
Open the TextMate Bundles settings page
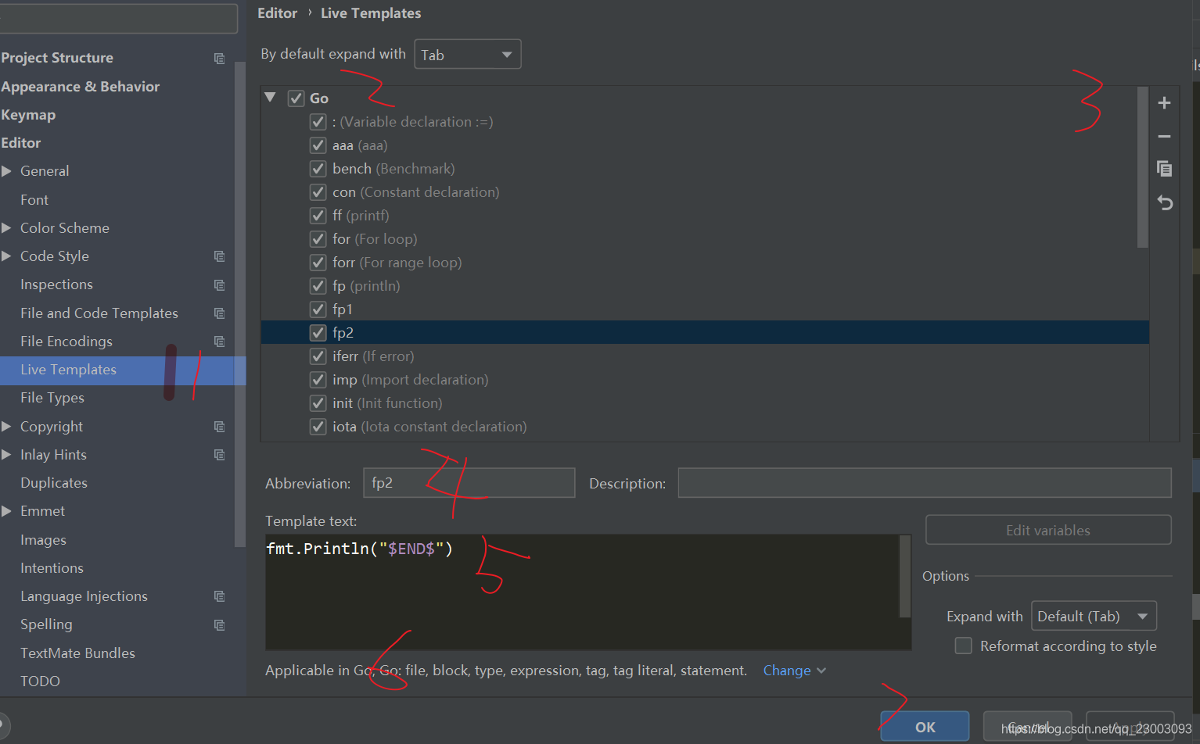77,653
